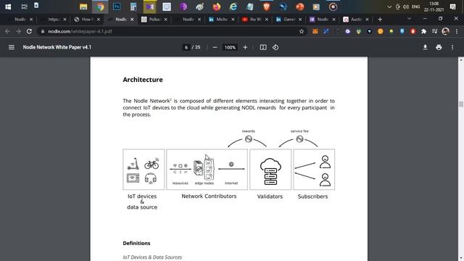Open a new browser tab
The image size is (464, 261).
pos(380,20)
